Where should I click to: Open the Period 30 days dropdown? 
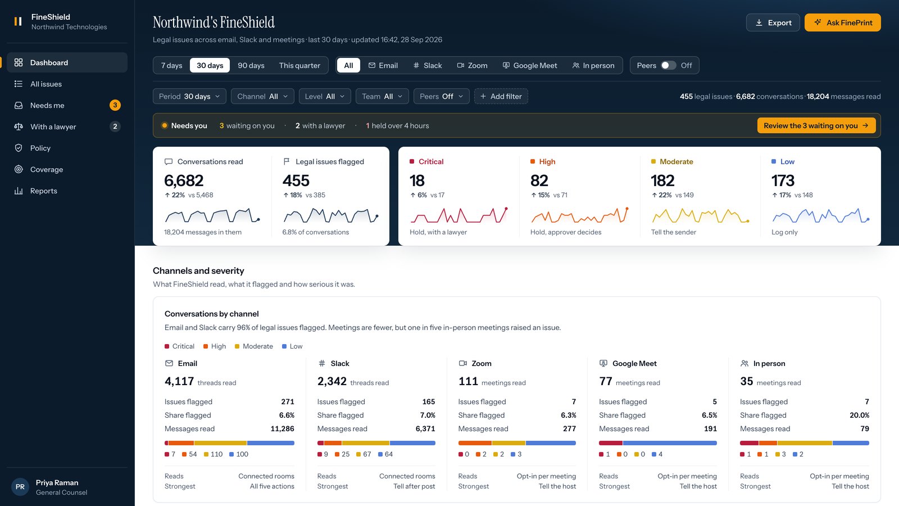pyautogui.click(x=189, y=96)
